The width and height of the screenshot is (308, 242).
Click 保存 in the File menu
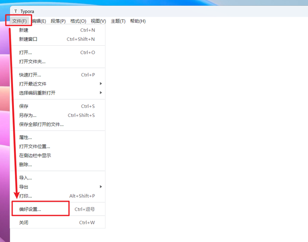click(58, 106)
